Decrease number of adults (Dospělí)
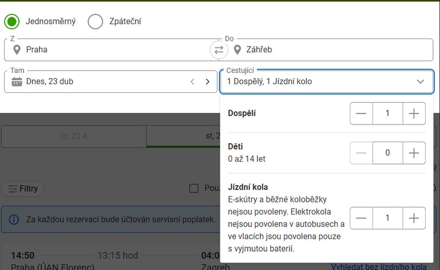This screenshot has height=270, width=440. pos(361,114)
